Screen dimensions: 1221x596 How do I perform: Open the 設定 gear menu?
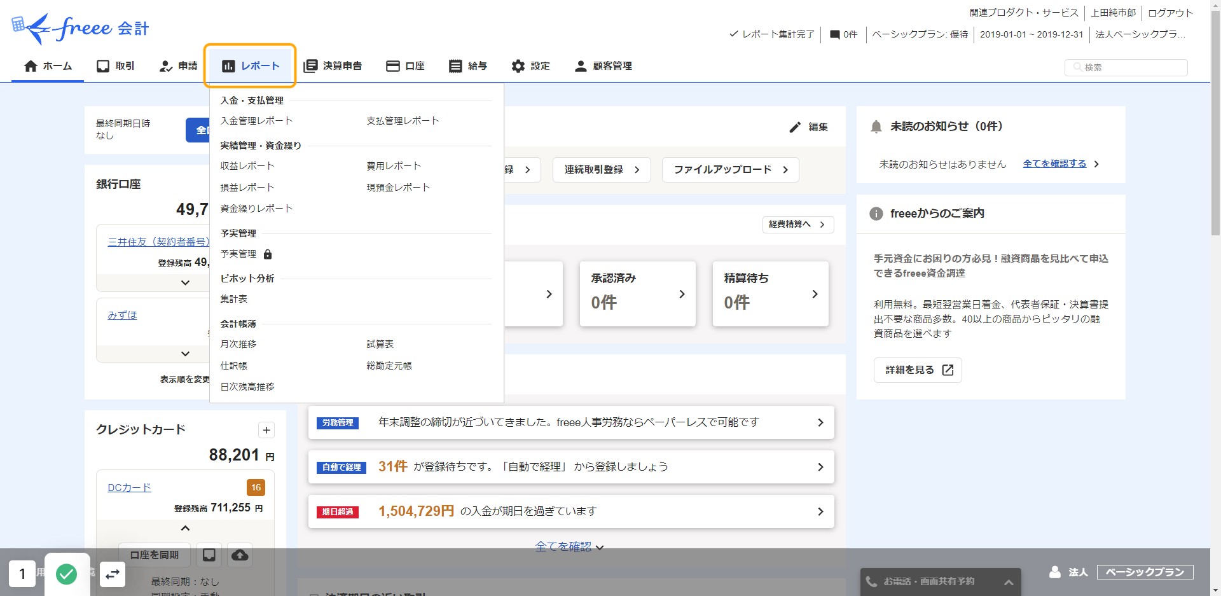click(530, 66)
